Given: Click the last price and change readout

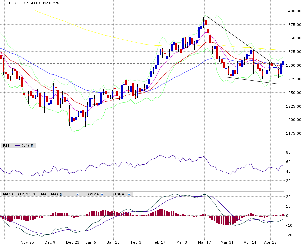Looking at the screenshot, I should pyautogui.click(x=30, y=3).
